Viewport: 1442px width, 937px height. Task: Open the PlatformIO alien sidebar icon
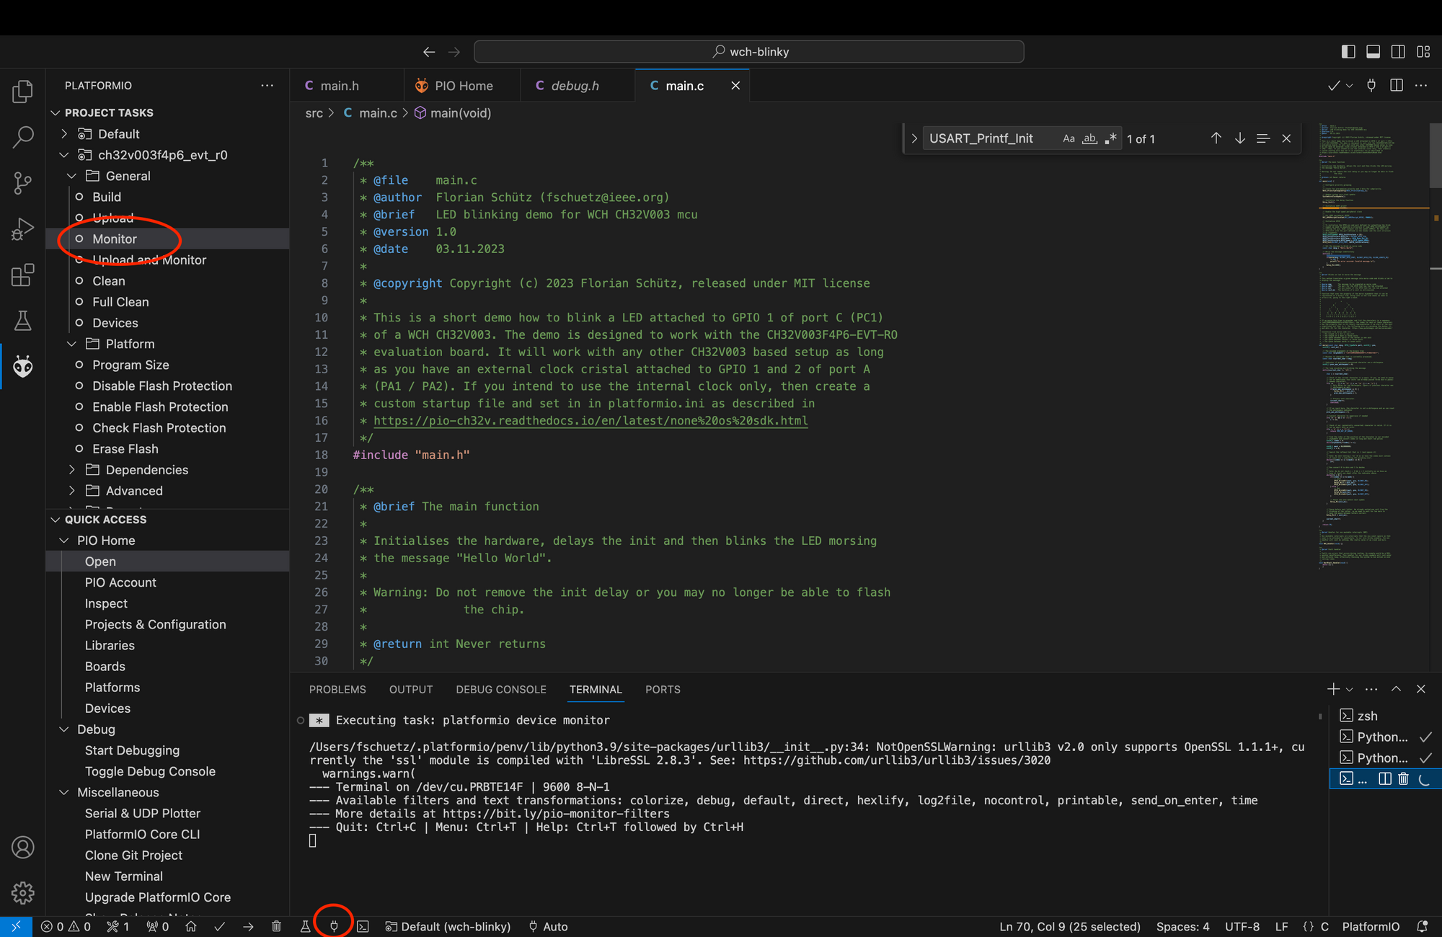point(23,367)
